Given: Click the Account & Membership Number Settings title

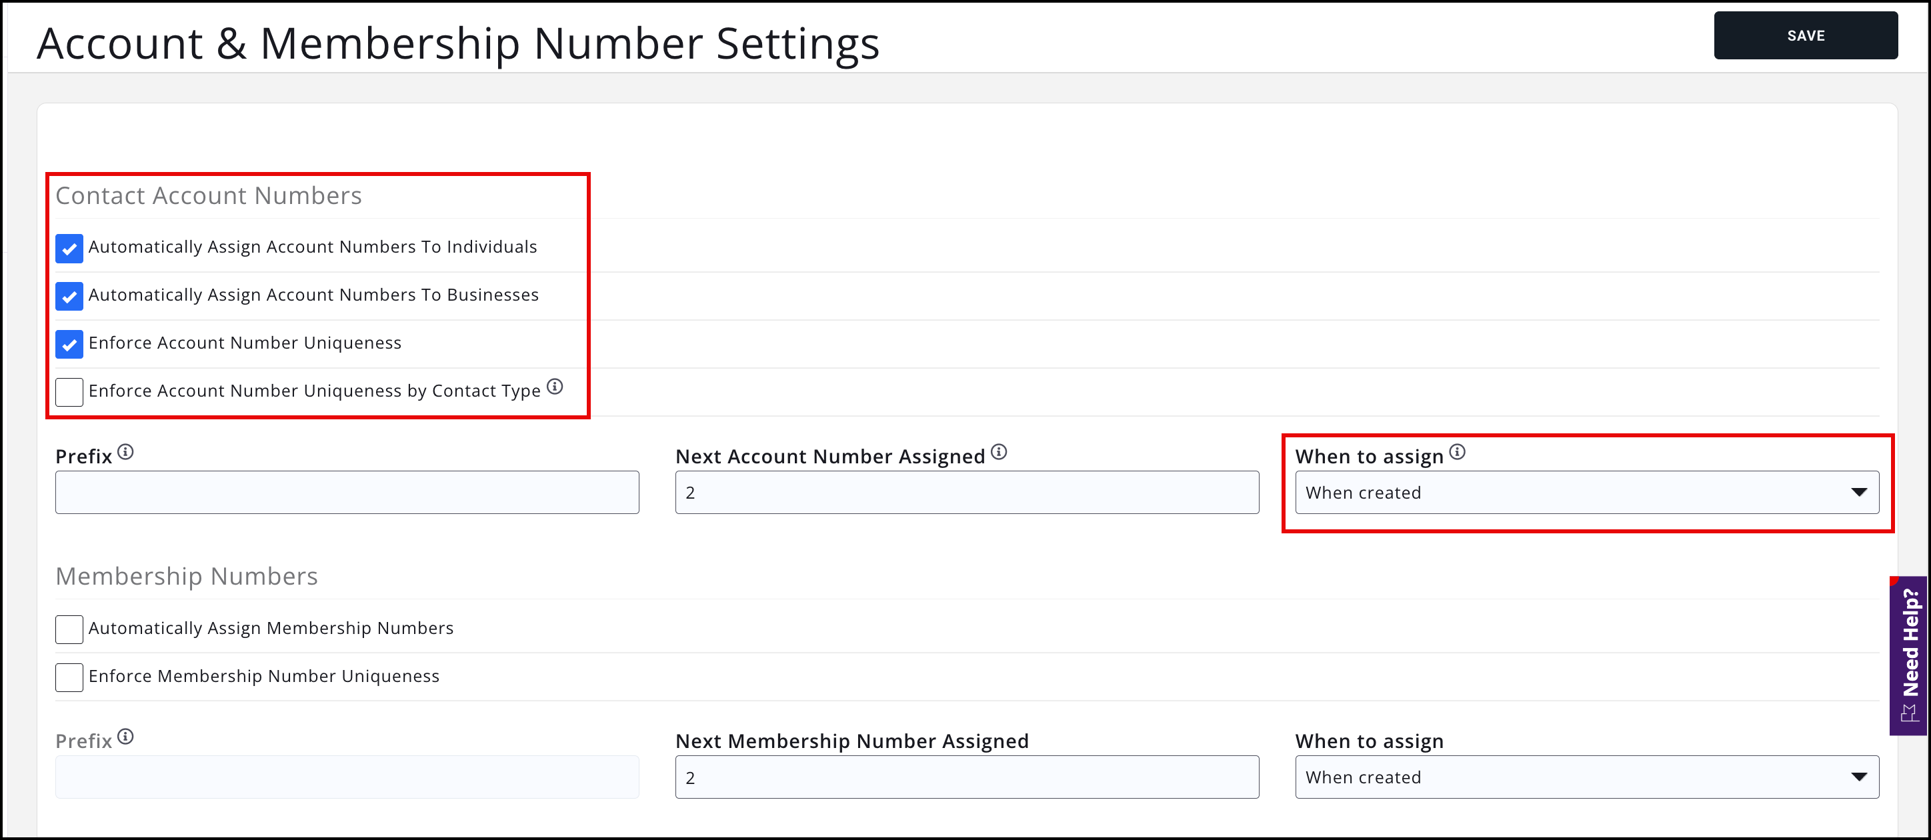Looking at the screenshot, I should click(458, 43).
